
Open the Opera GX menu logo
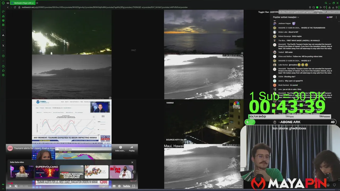pyautogui.click(x=3, y=3)
